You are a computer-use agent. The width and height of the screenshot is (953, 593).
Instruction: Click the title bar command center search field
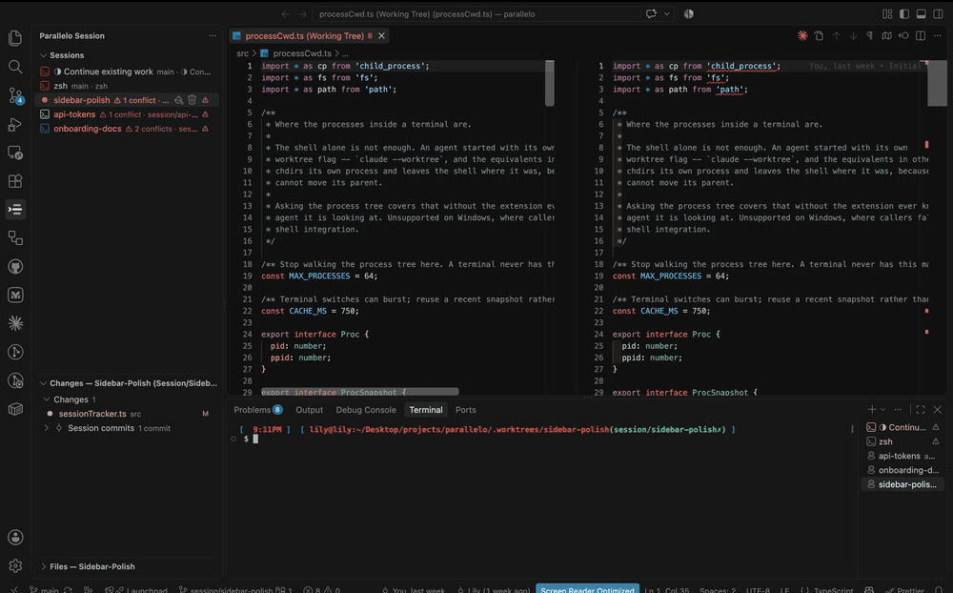(x=477, y=14)
